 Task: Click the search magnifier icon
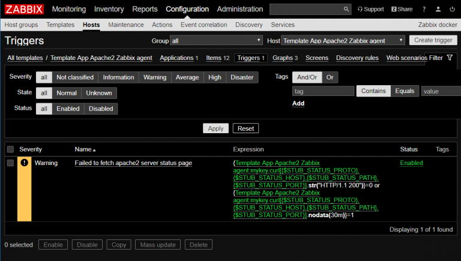coord(346,9)
